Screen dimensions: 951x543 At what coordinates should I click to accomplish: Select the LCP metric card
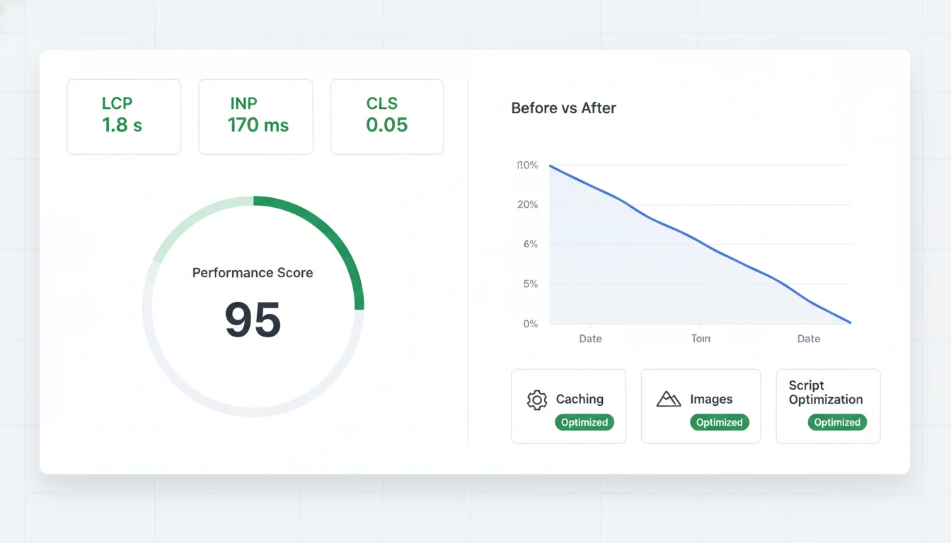(123, 116)
